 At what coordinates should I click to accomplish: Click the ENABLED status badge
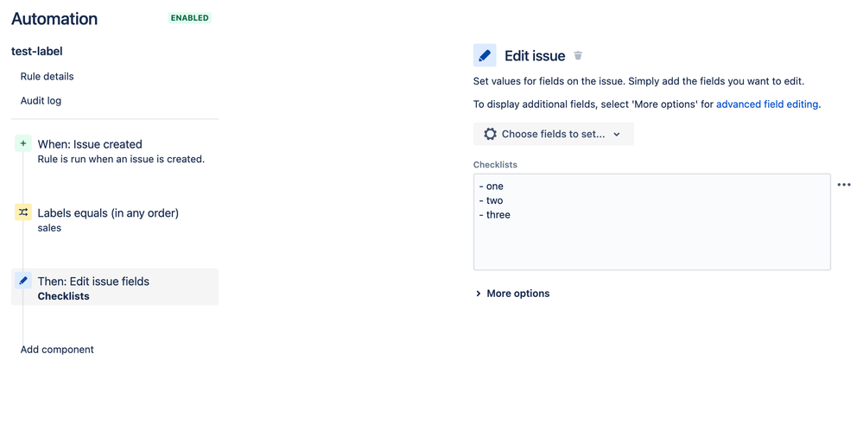pyautogui.click(x=189, y=18)
